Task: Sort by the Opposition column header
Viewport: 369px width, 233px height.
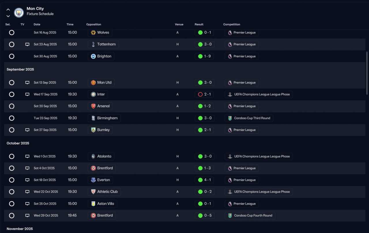Action: pyautogui.click(x=94, y=24)
